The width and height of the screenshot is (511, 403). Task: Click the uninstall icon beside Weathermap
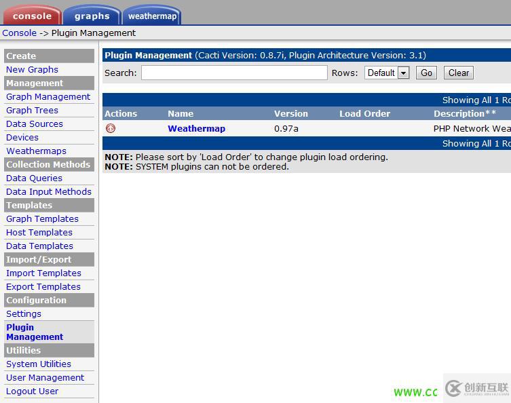[111, 128]
